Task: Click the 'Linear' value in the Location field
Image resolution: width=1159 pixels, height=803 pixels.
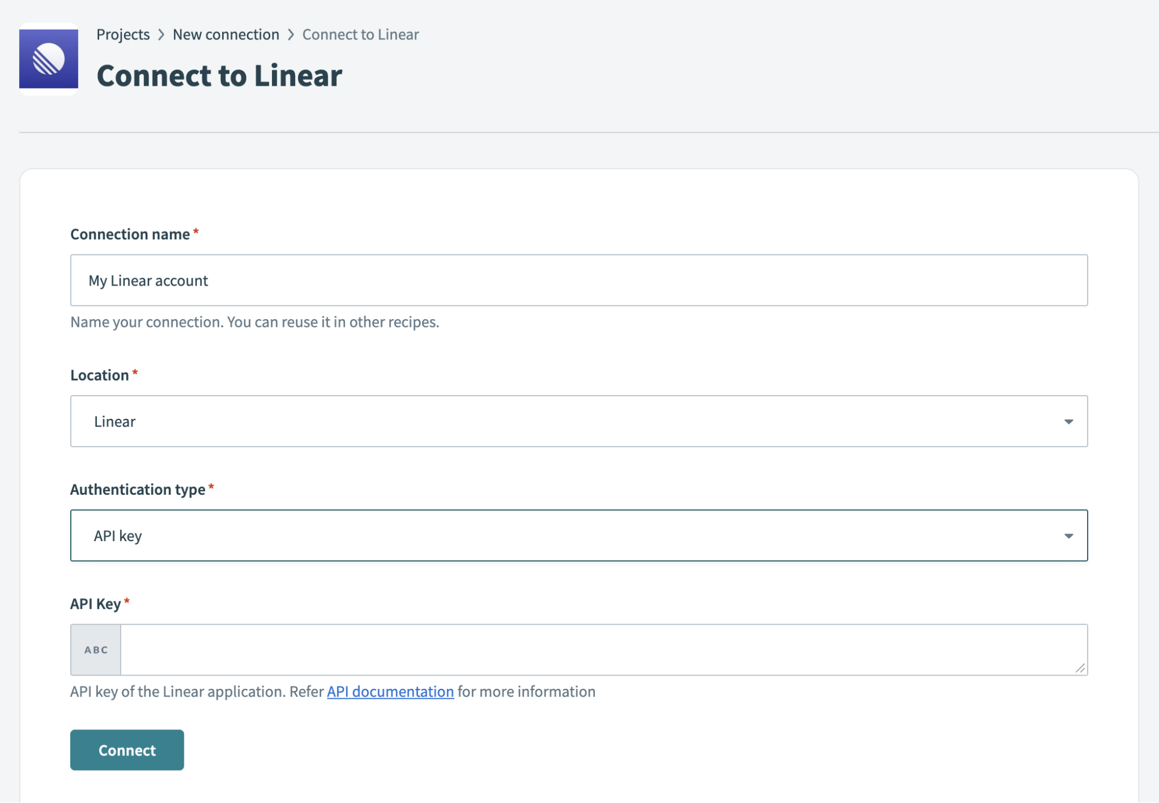Action: point(114,421)
